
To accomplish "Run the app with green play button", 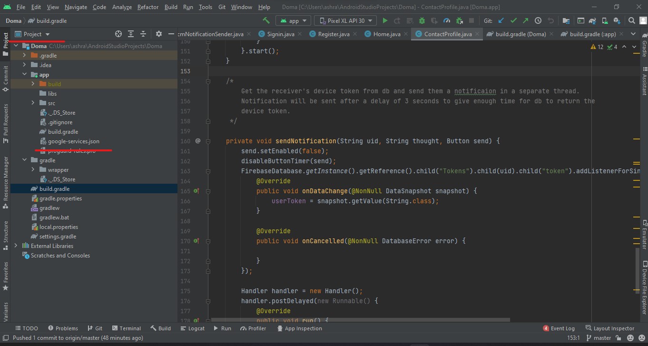I will [x=385, y=20].
